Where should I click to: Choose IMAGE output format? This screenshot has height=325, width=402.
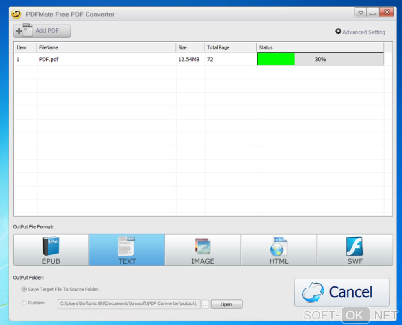click(203, 250)
